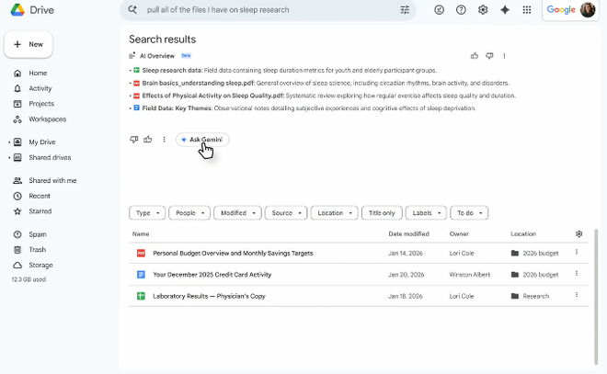Open search filter options icon in search bar

tap(405, 10)
